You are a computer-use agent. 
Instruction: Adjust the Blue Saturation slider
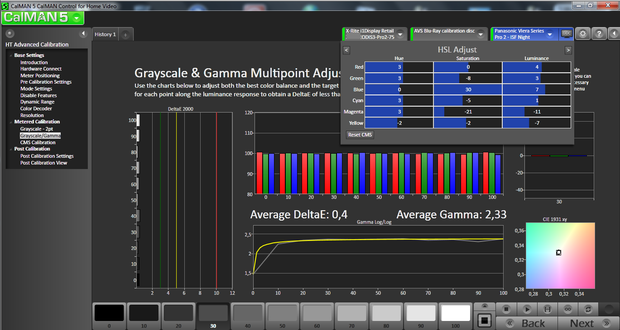pos(467,90)
